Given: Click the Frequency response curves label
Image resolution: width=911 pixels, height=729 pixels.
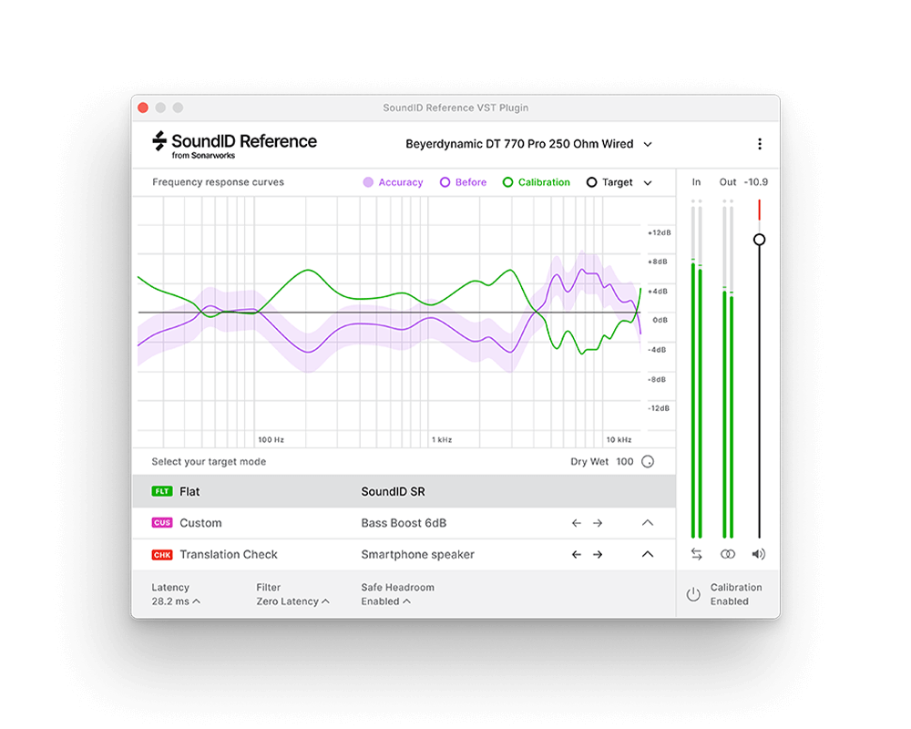Looking at the screenshot, I should pyautogui.click(x=218, y=182).
